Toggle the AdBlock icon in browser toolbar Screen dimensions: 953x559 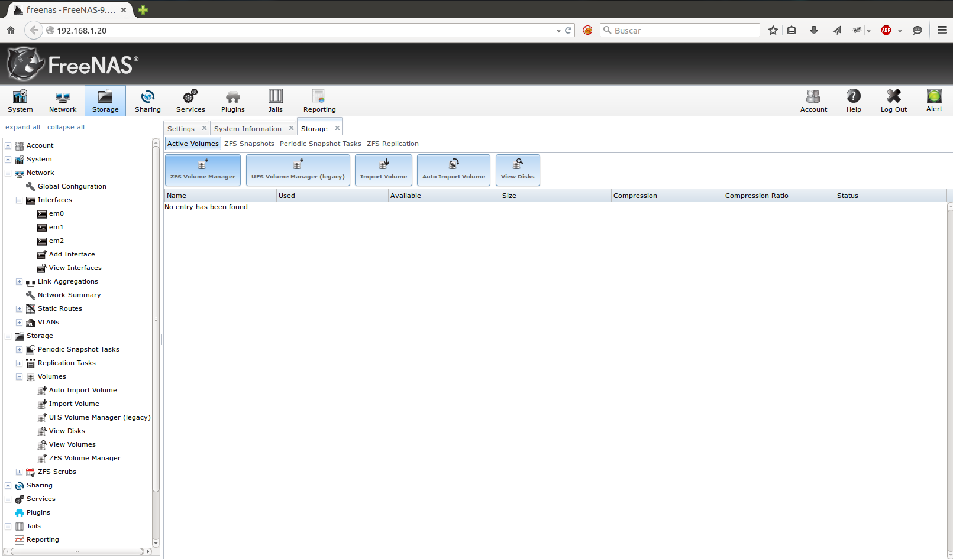(886, 30)
